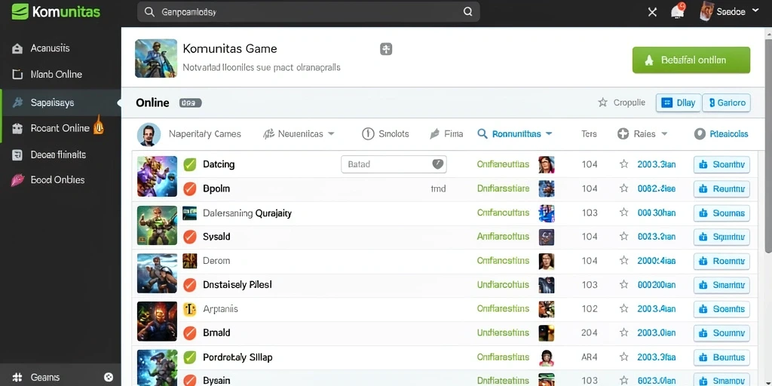Click the Fima pencil icon

coord(434,133)
